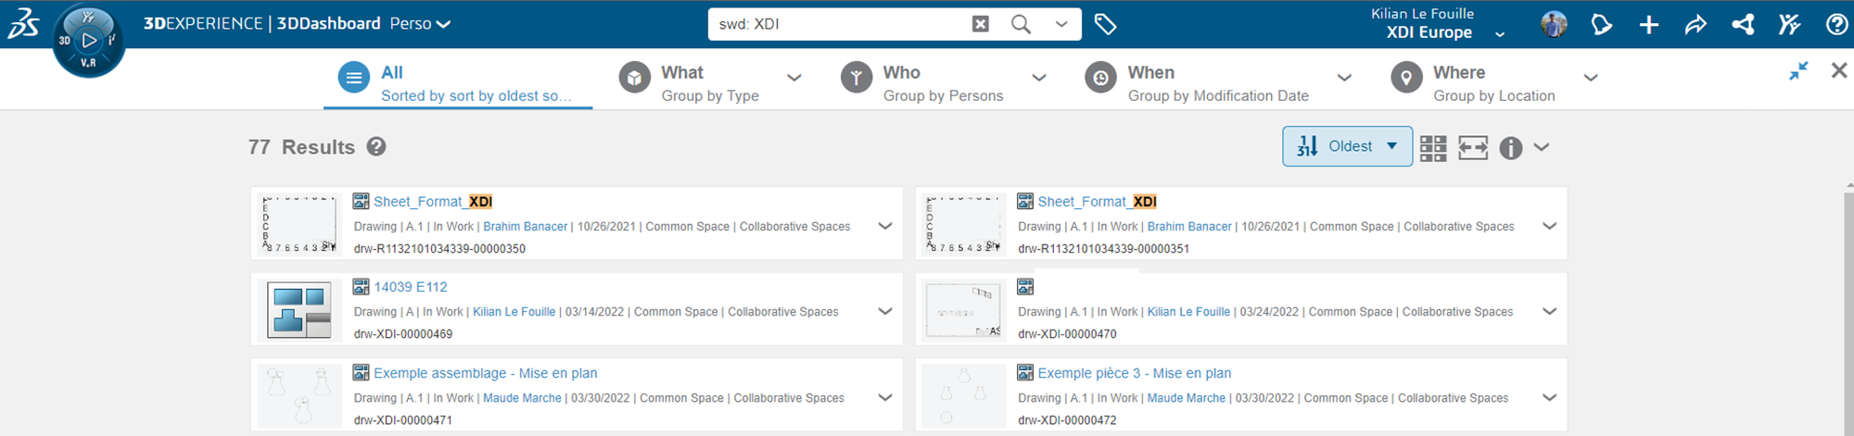The image size is (1854, 436).
Task: Open the Exemple assemblage - Mise en plan link
Action: (x=485, y=373)
